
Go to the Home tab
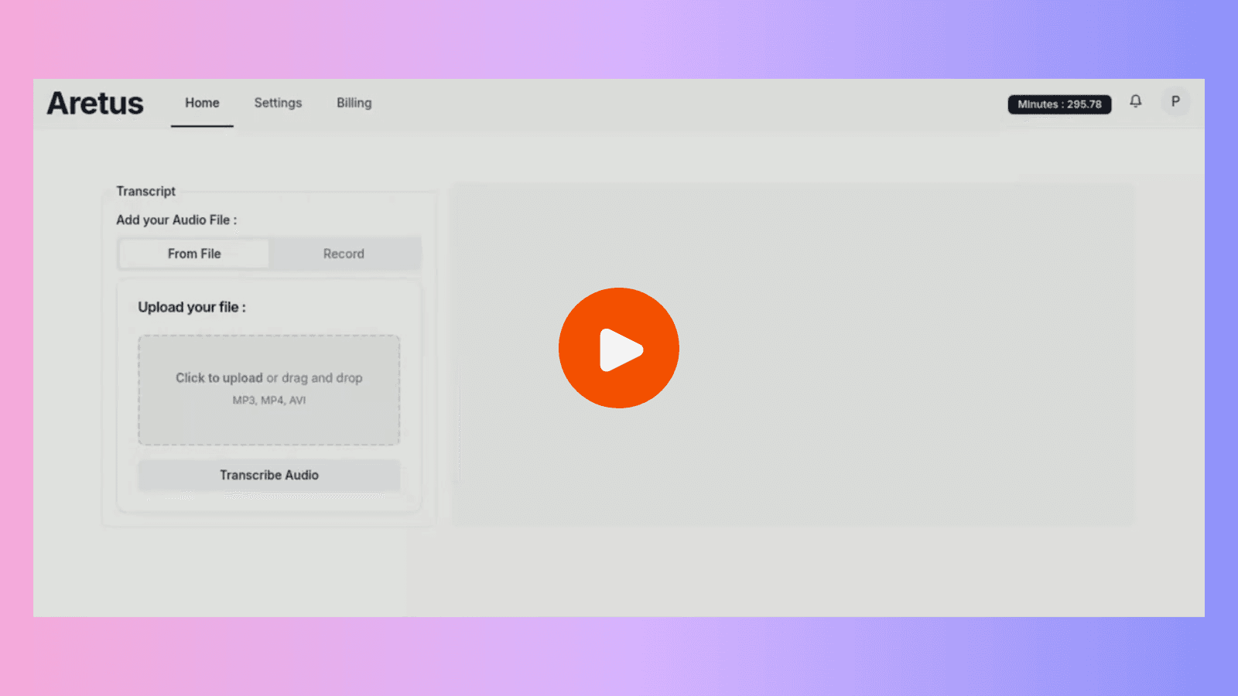click(x=202, y=103)
